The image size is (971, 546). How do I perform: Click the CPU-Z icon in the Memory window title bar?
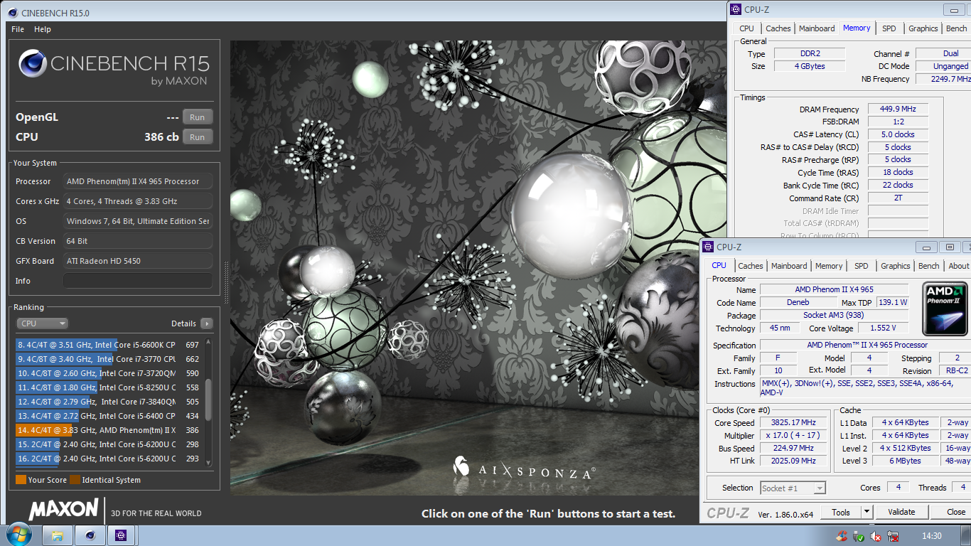pos(735,9)
